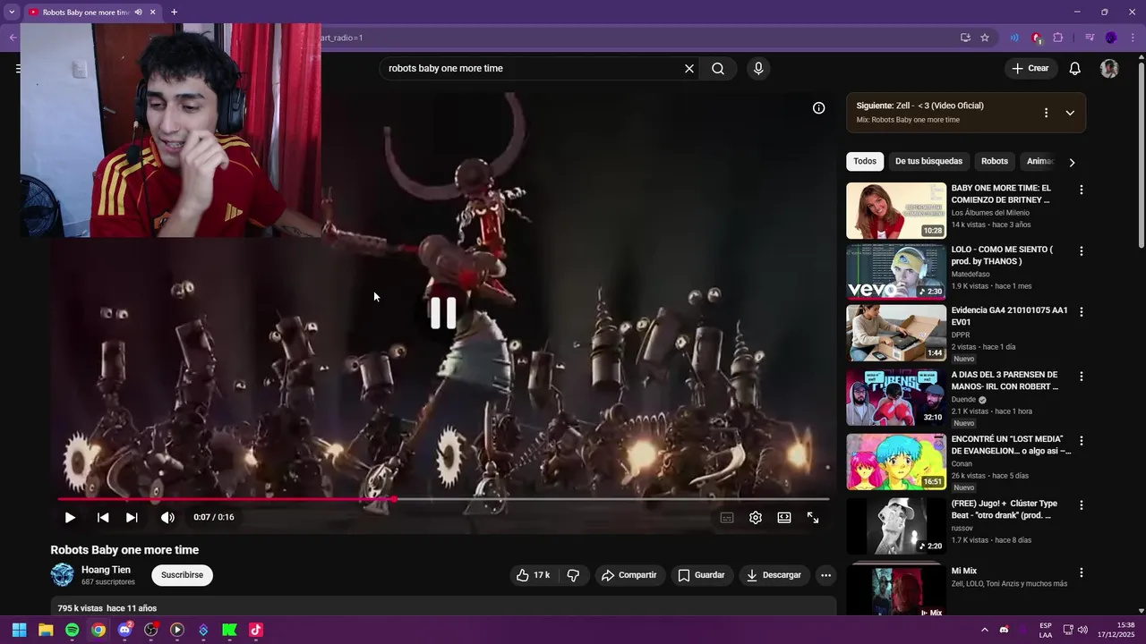Open options for the 'Evidencia GA4' video
The image size is (1146, 644).
pos(1082,312)
